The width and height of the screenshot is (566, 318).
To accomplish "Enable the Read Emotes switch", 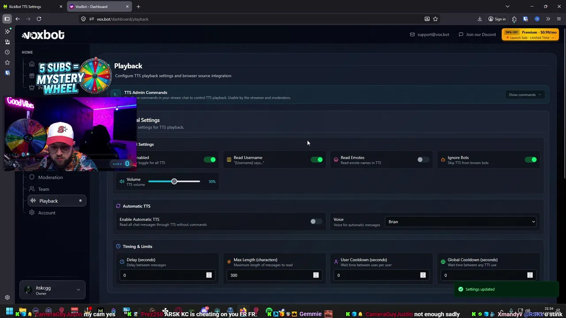I will click(423, 159).
